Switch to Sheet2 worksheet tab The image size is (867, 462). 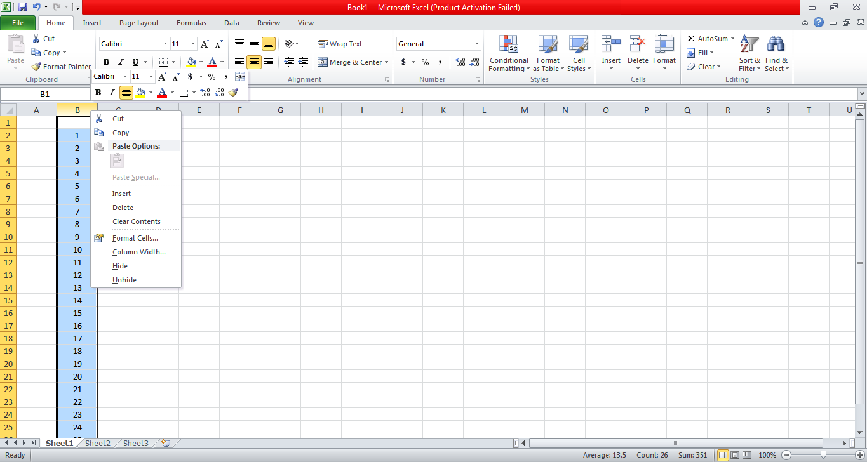[x=98, y=444]
